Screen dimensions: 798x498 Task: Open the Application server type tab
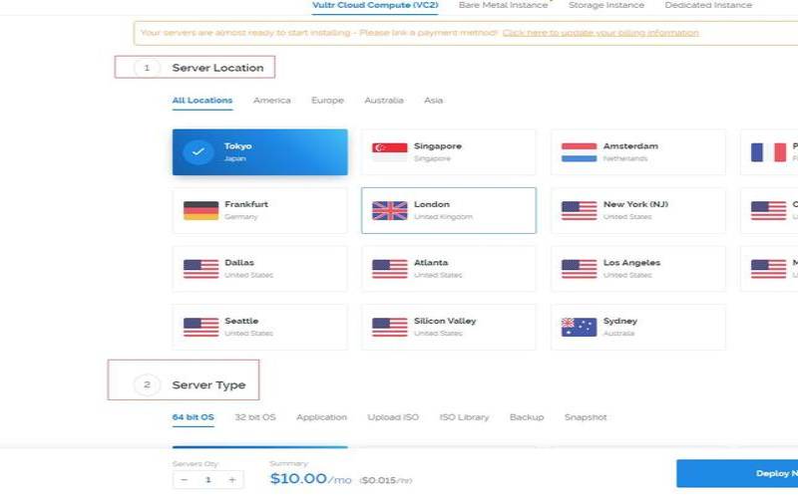pyautogui.click(x=321, y=417)
